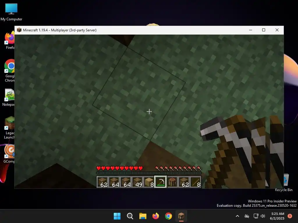Image resolution: width=298 pixels, height=223 pixels.
Task: Select hotbar slot eight with 62 logs
Action: tap(184, 182)
